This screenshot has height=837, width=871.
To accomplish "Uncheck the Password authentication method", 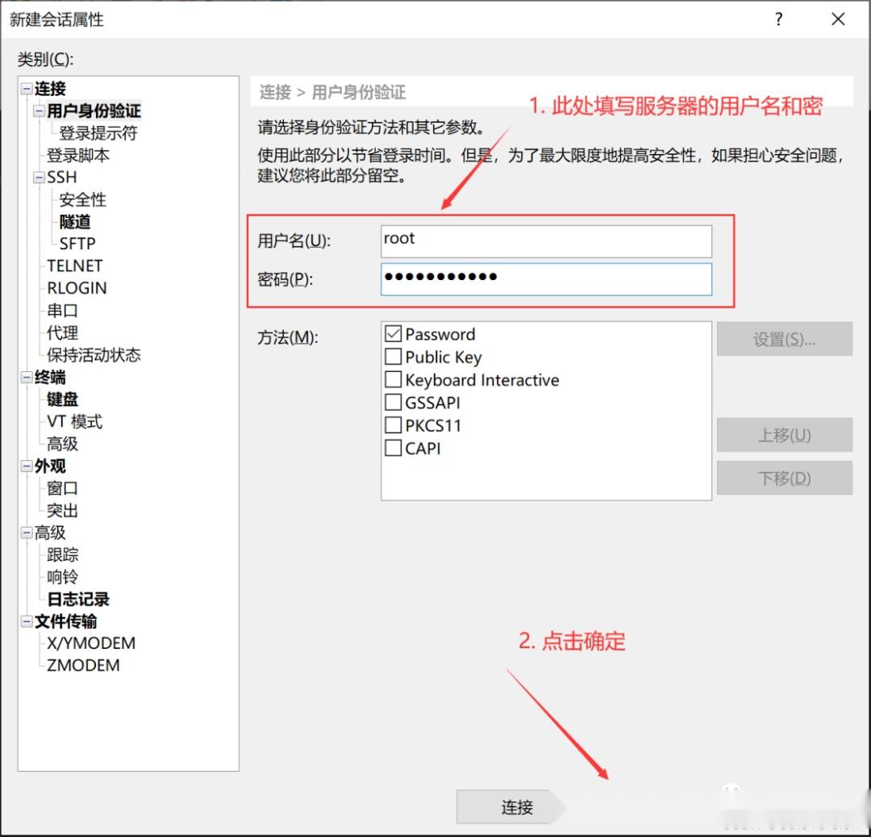I will click(x=393, y=334).
